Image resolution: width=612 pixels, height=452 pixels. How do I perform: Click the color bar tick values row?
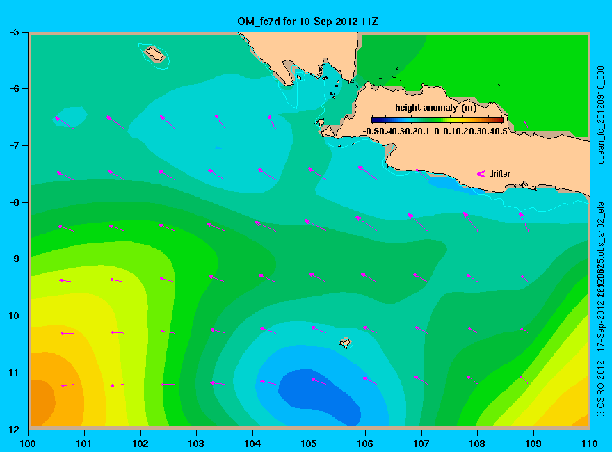(x=435, y=131)
